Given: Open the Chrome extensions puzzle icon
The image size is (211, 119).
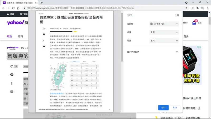Looking at the screenshot, I should [198, 8].
